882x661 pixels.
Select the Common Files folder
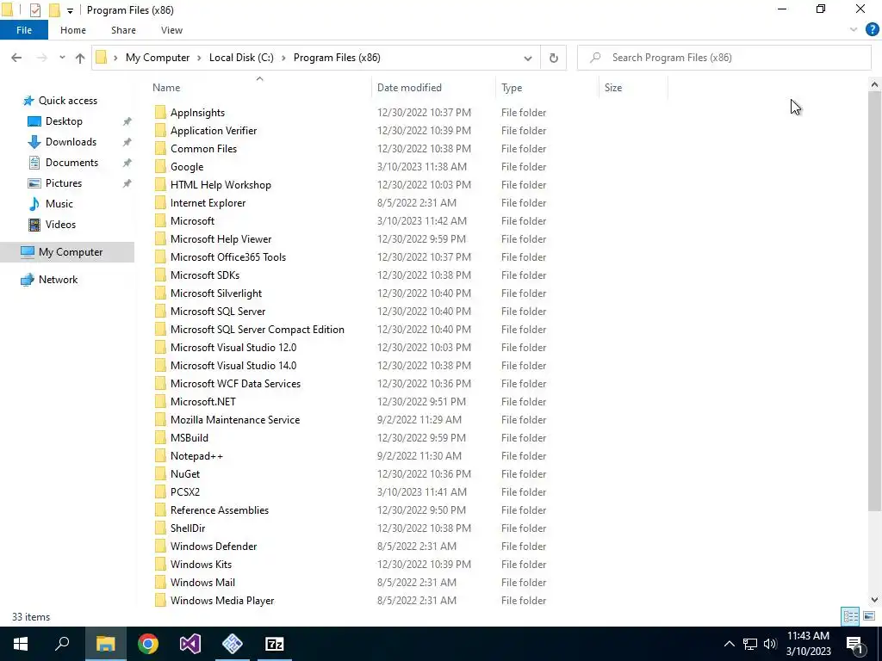(x=203, y=148)
